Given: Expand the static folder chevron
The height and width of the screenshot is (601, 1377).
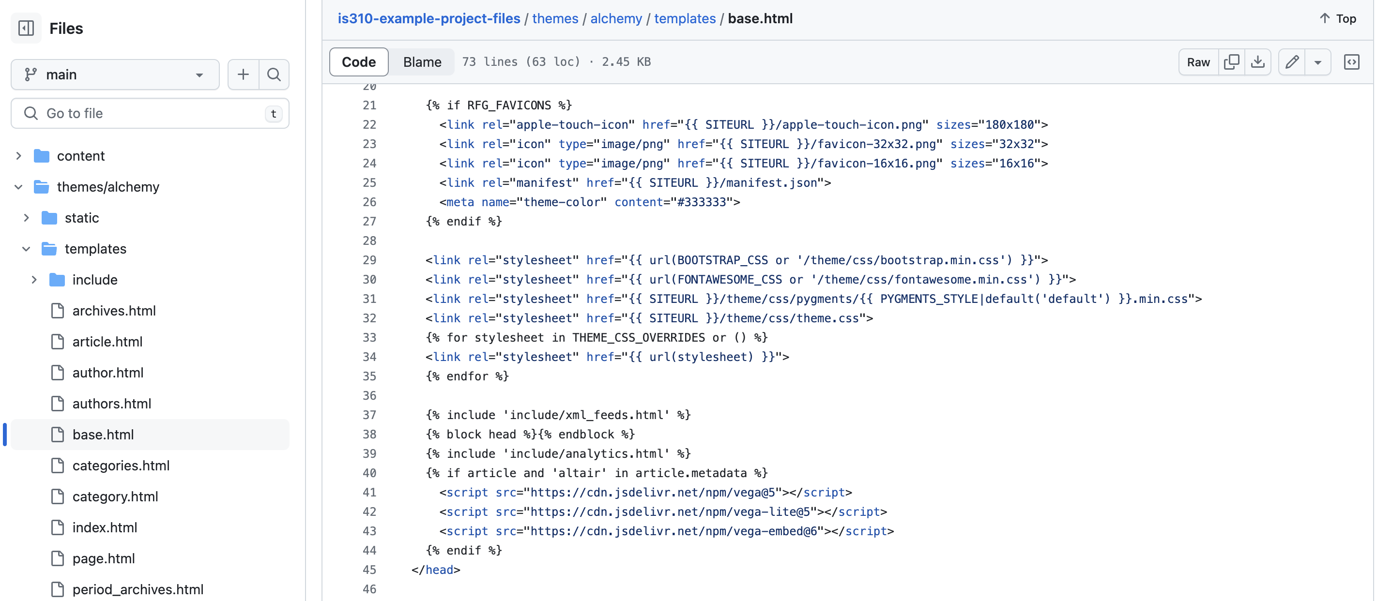Looking at the screenshot, I should tap(26, 217).
